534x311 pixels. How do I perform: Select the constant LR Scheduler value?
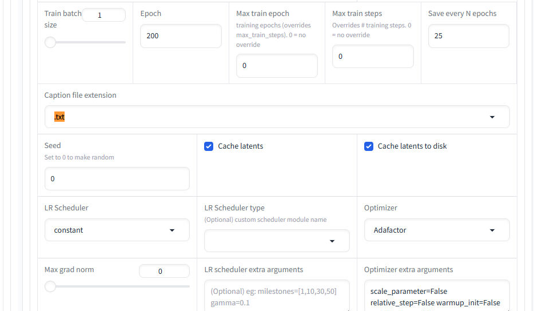click(x=69, y=230)
